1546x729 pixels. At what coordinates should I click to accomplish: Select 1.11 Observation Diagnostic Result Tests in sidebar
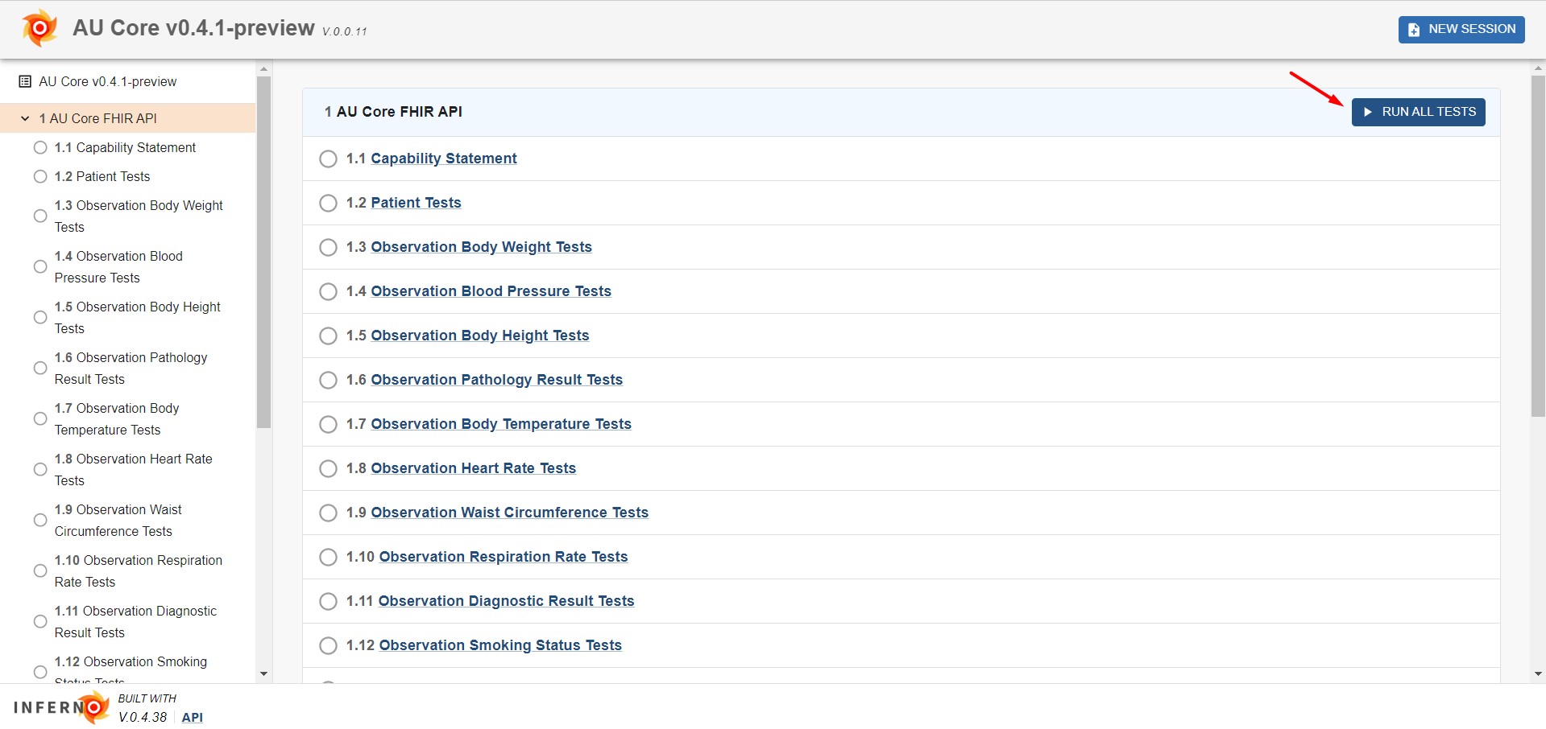pos(135,621)
